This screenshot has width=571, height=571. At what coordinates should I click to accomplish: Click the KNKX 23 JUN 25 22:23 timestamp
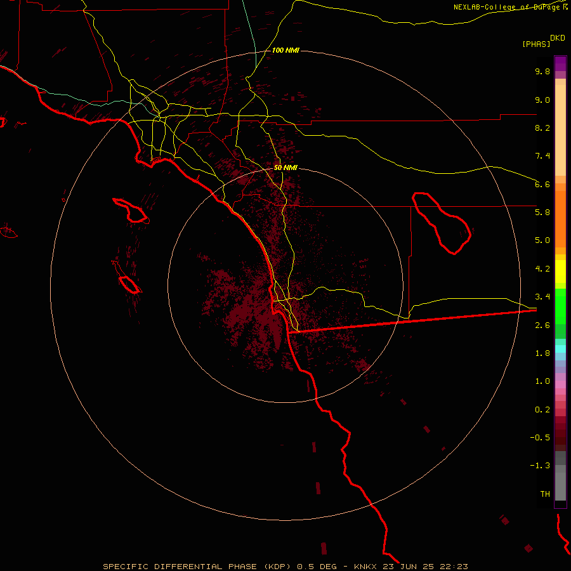coord(410,567)
